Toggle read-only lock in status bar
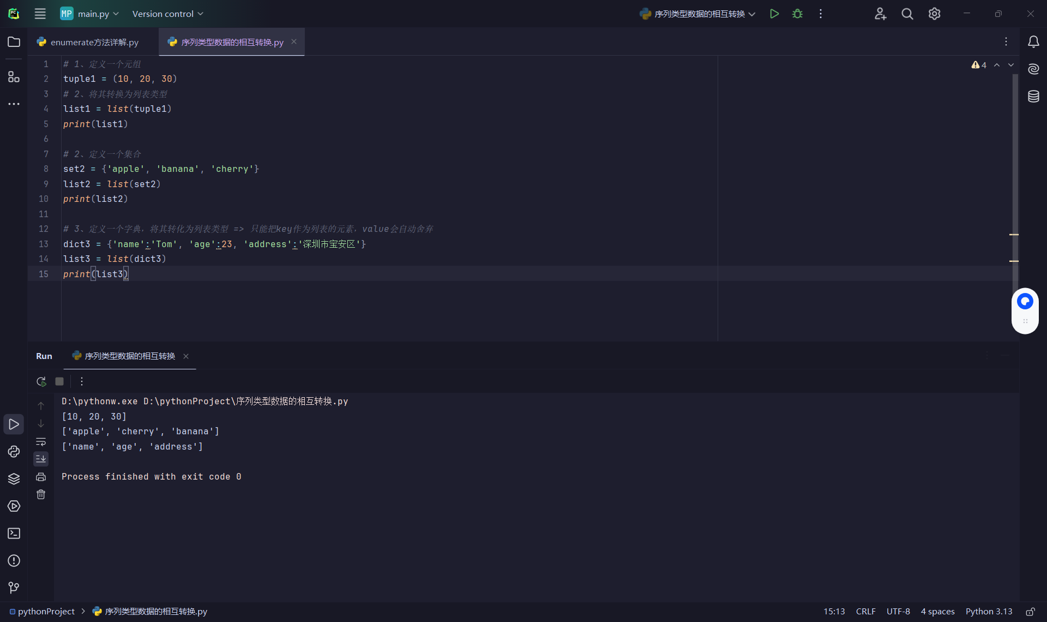This screenshot has height=622, width=1047. 1030,612
